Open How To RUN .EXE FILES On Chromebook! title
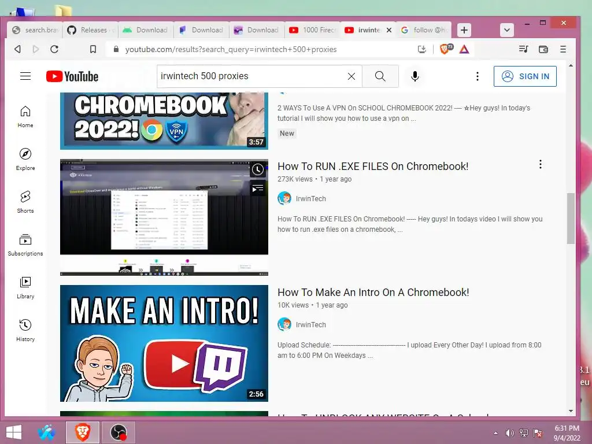The width and height of the screenshot is (592, 444). [x=373, y=166]
